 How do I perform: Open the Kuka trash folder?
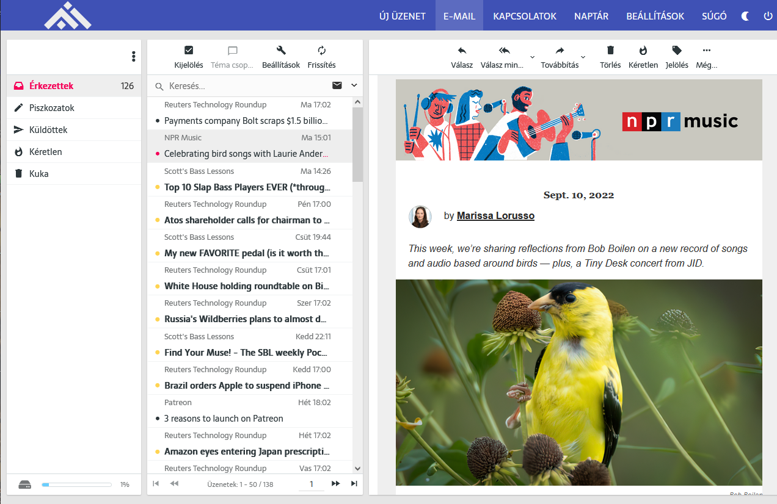pos(74,174)
